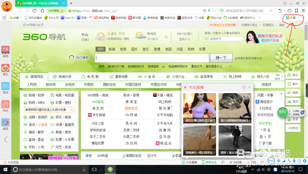Open the 淘宝购物 bookmark

coord(101,18)
